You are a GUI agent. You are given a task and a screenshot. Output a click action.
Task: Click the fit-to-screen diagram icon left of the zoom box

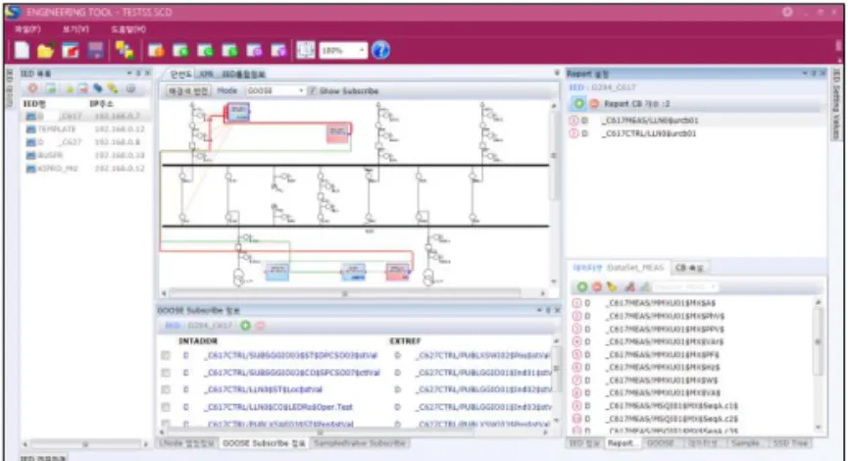pos(306,50)
